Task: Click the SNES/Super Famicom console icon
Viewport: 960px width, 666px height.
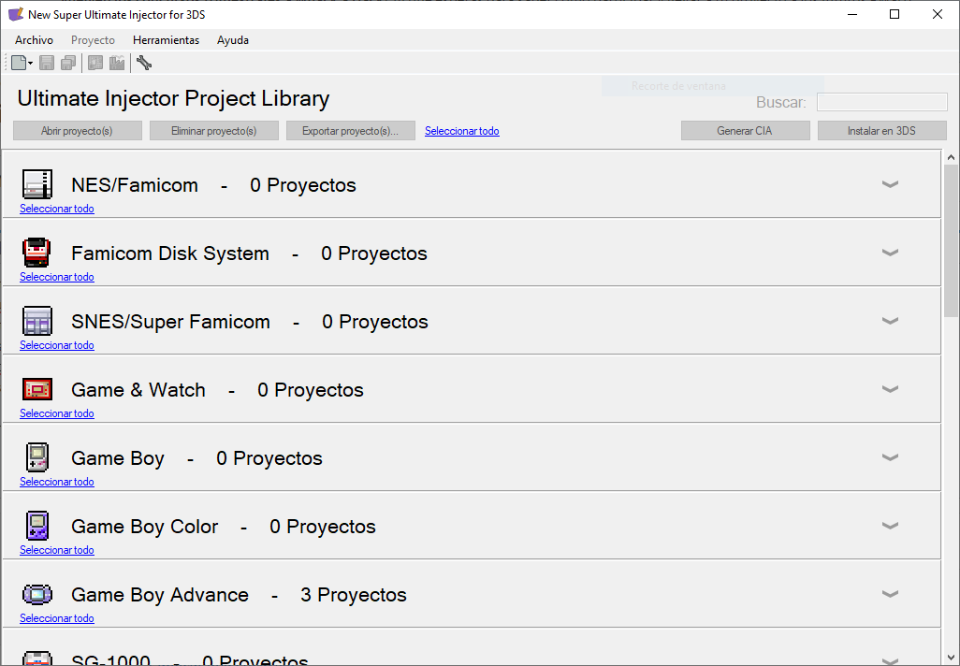Action: pos(37,321)
